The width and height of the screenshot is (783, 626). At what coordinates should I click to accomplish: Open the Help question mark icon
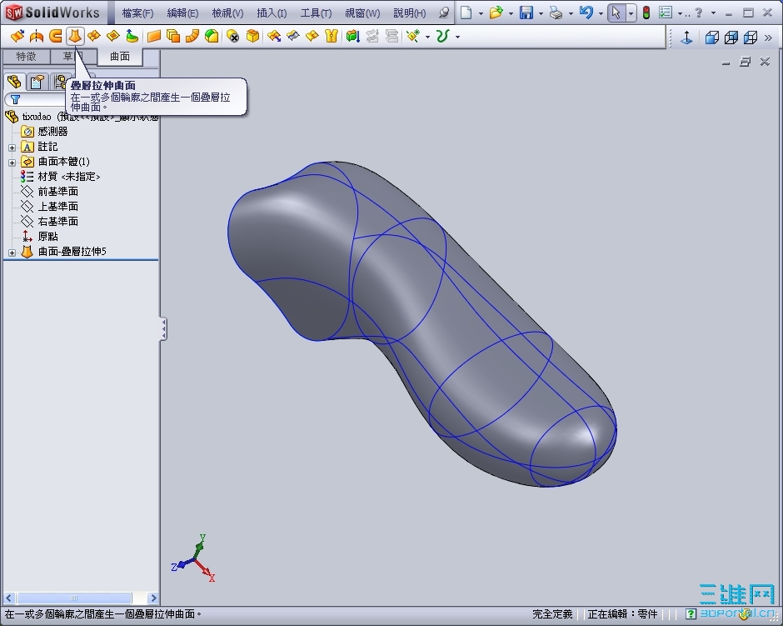coord(699,13)
